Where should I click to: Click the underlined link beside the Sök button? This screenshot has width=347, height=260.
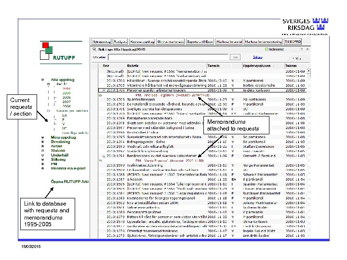pos(257,57)
